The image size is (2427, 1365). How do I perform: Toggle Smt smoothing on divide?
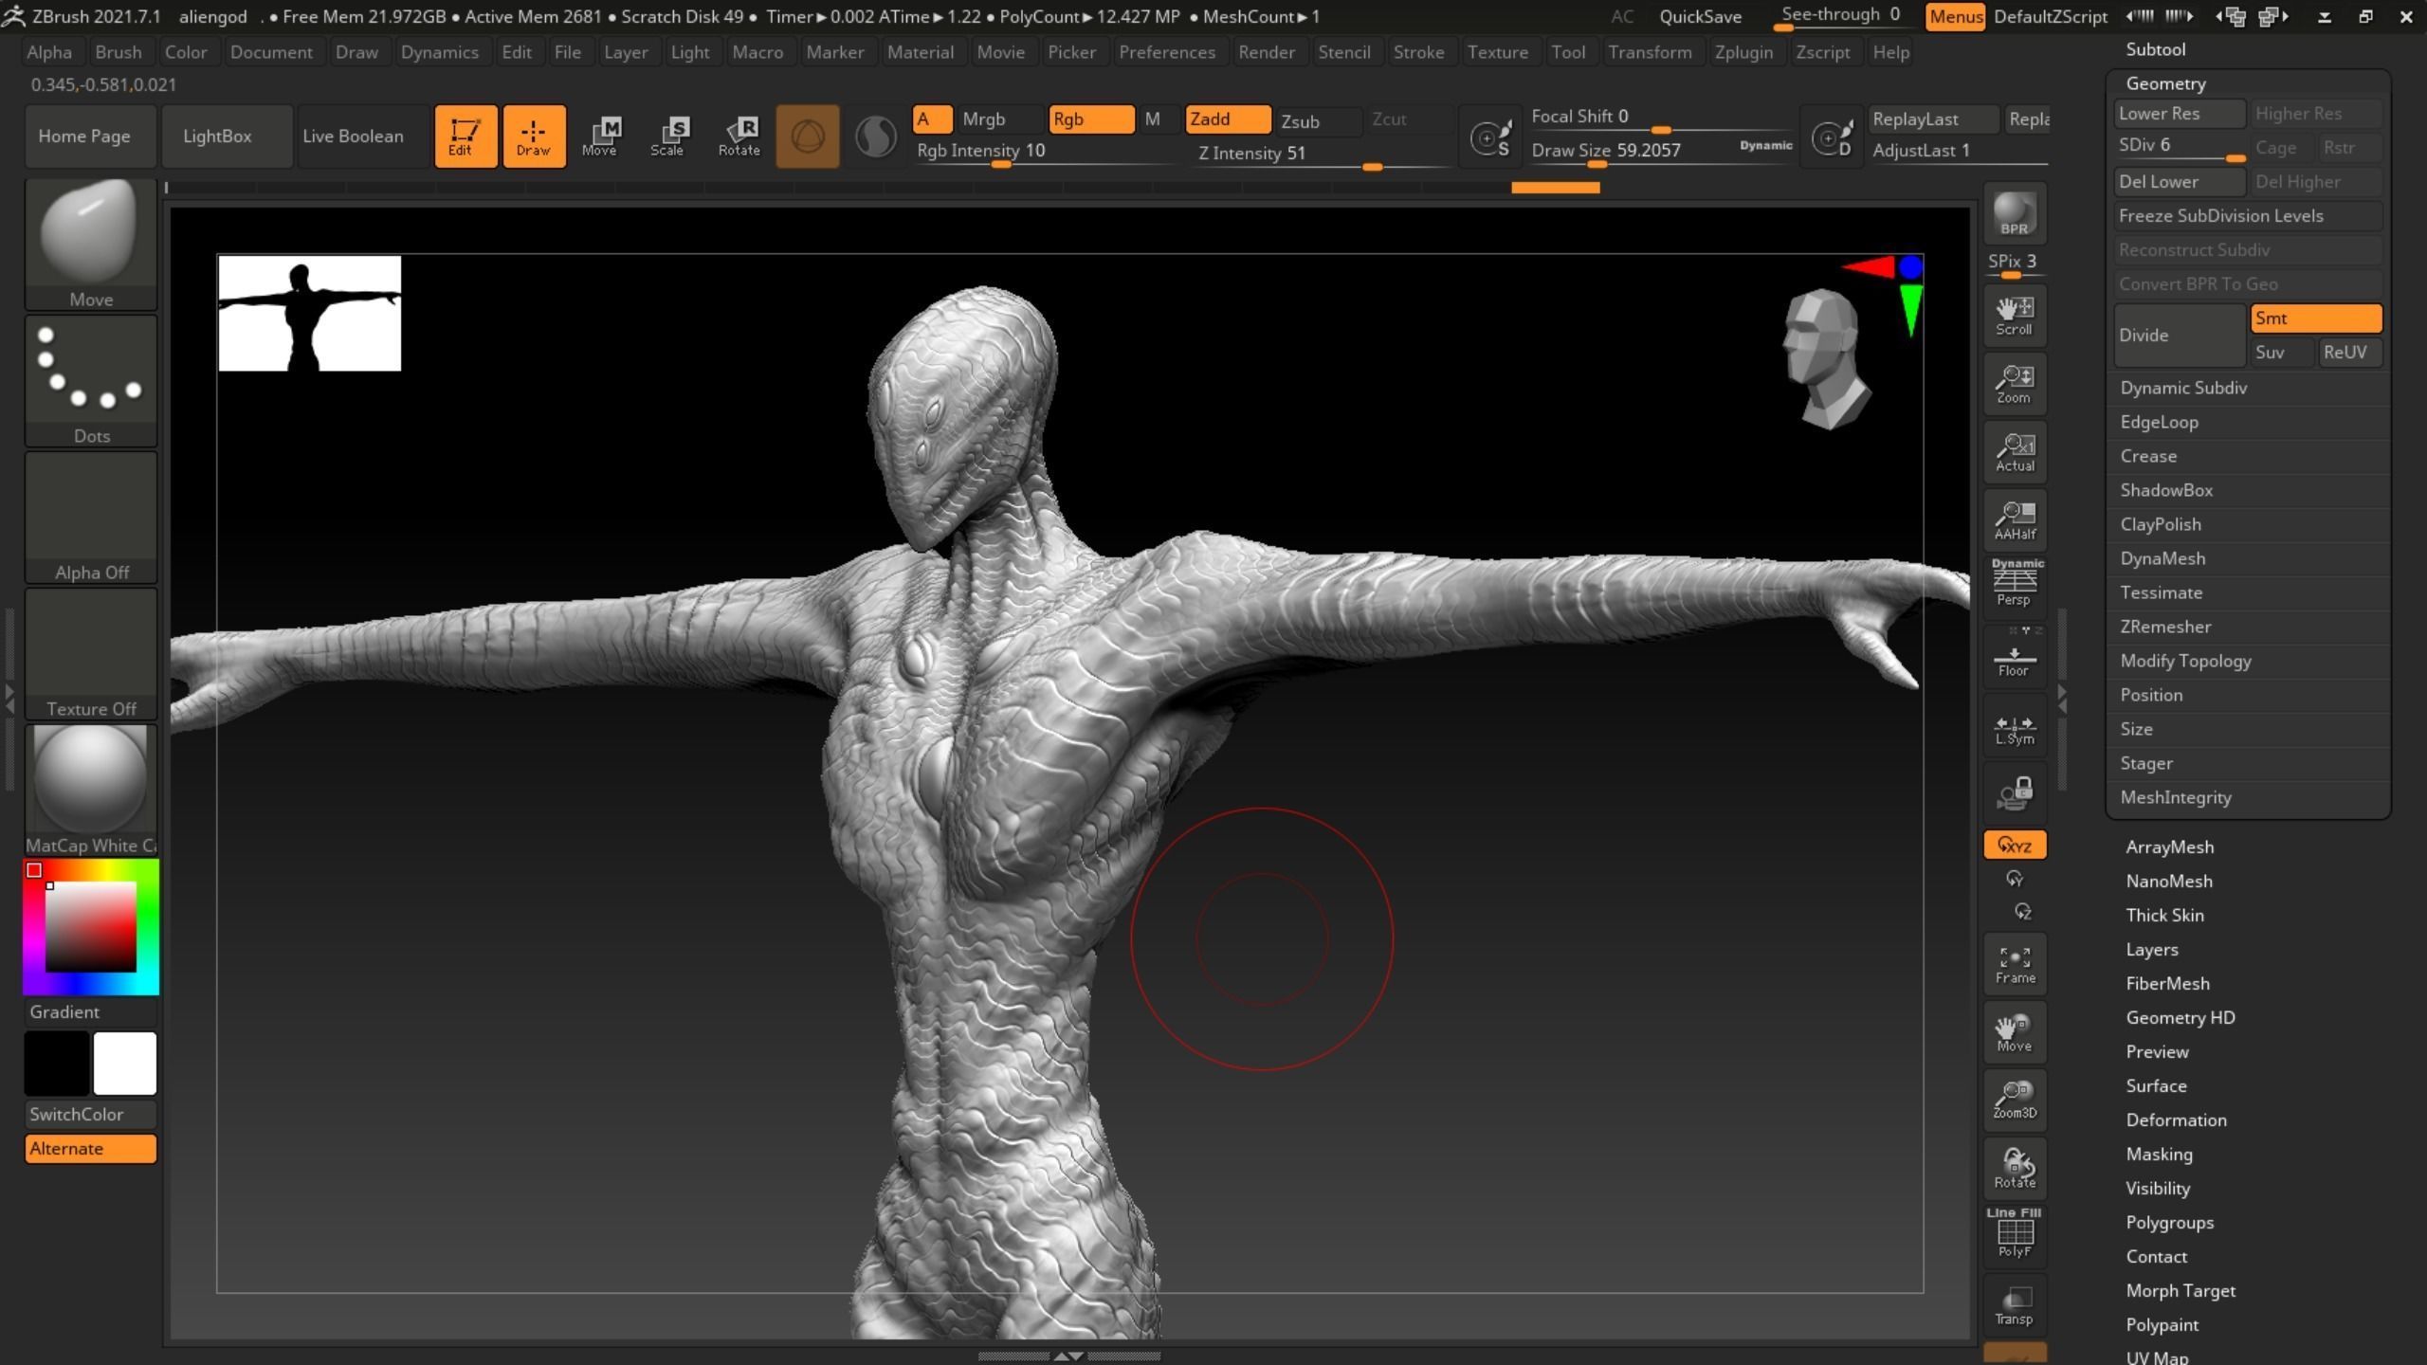pos(2316,318)
